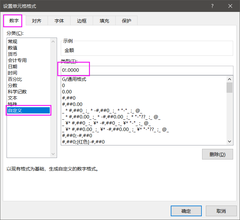Click the type list scrollbar thumb
The image size is (240, 220).
[229, 87]
